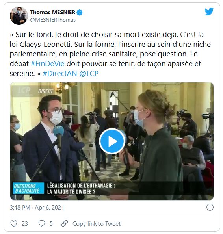This screenshot has height=234, width=223.
Task: Click the chain link icon
Action: 65,223
